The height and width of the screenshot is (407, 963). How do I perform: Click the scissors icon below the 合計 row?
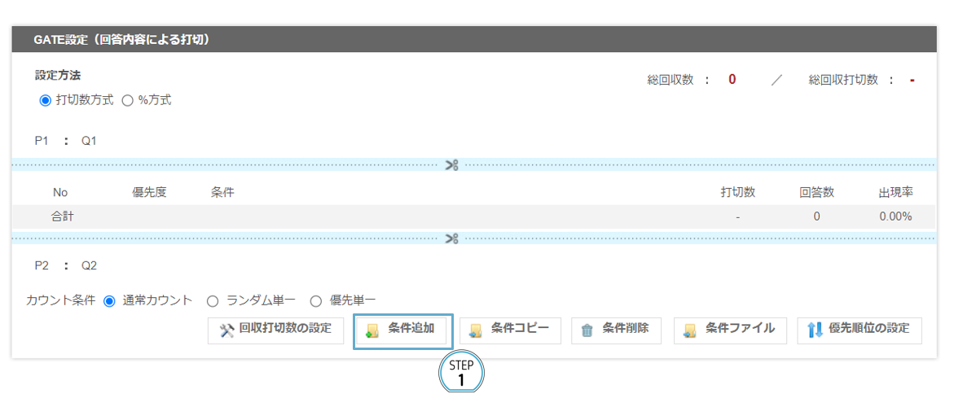point(452,239)
